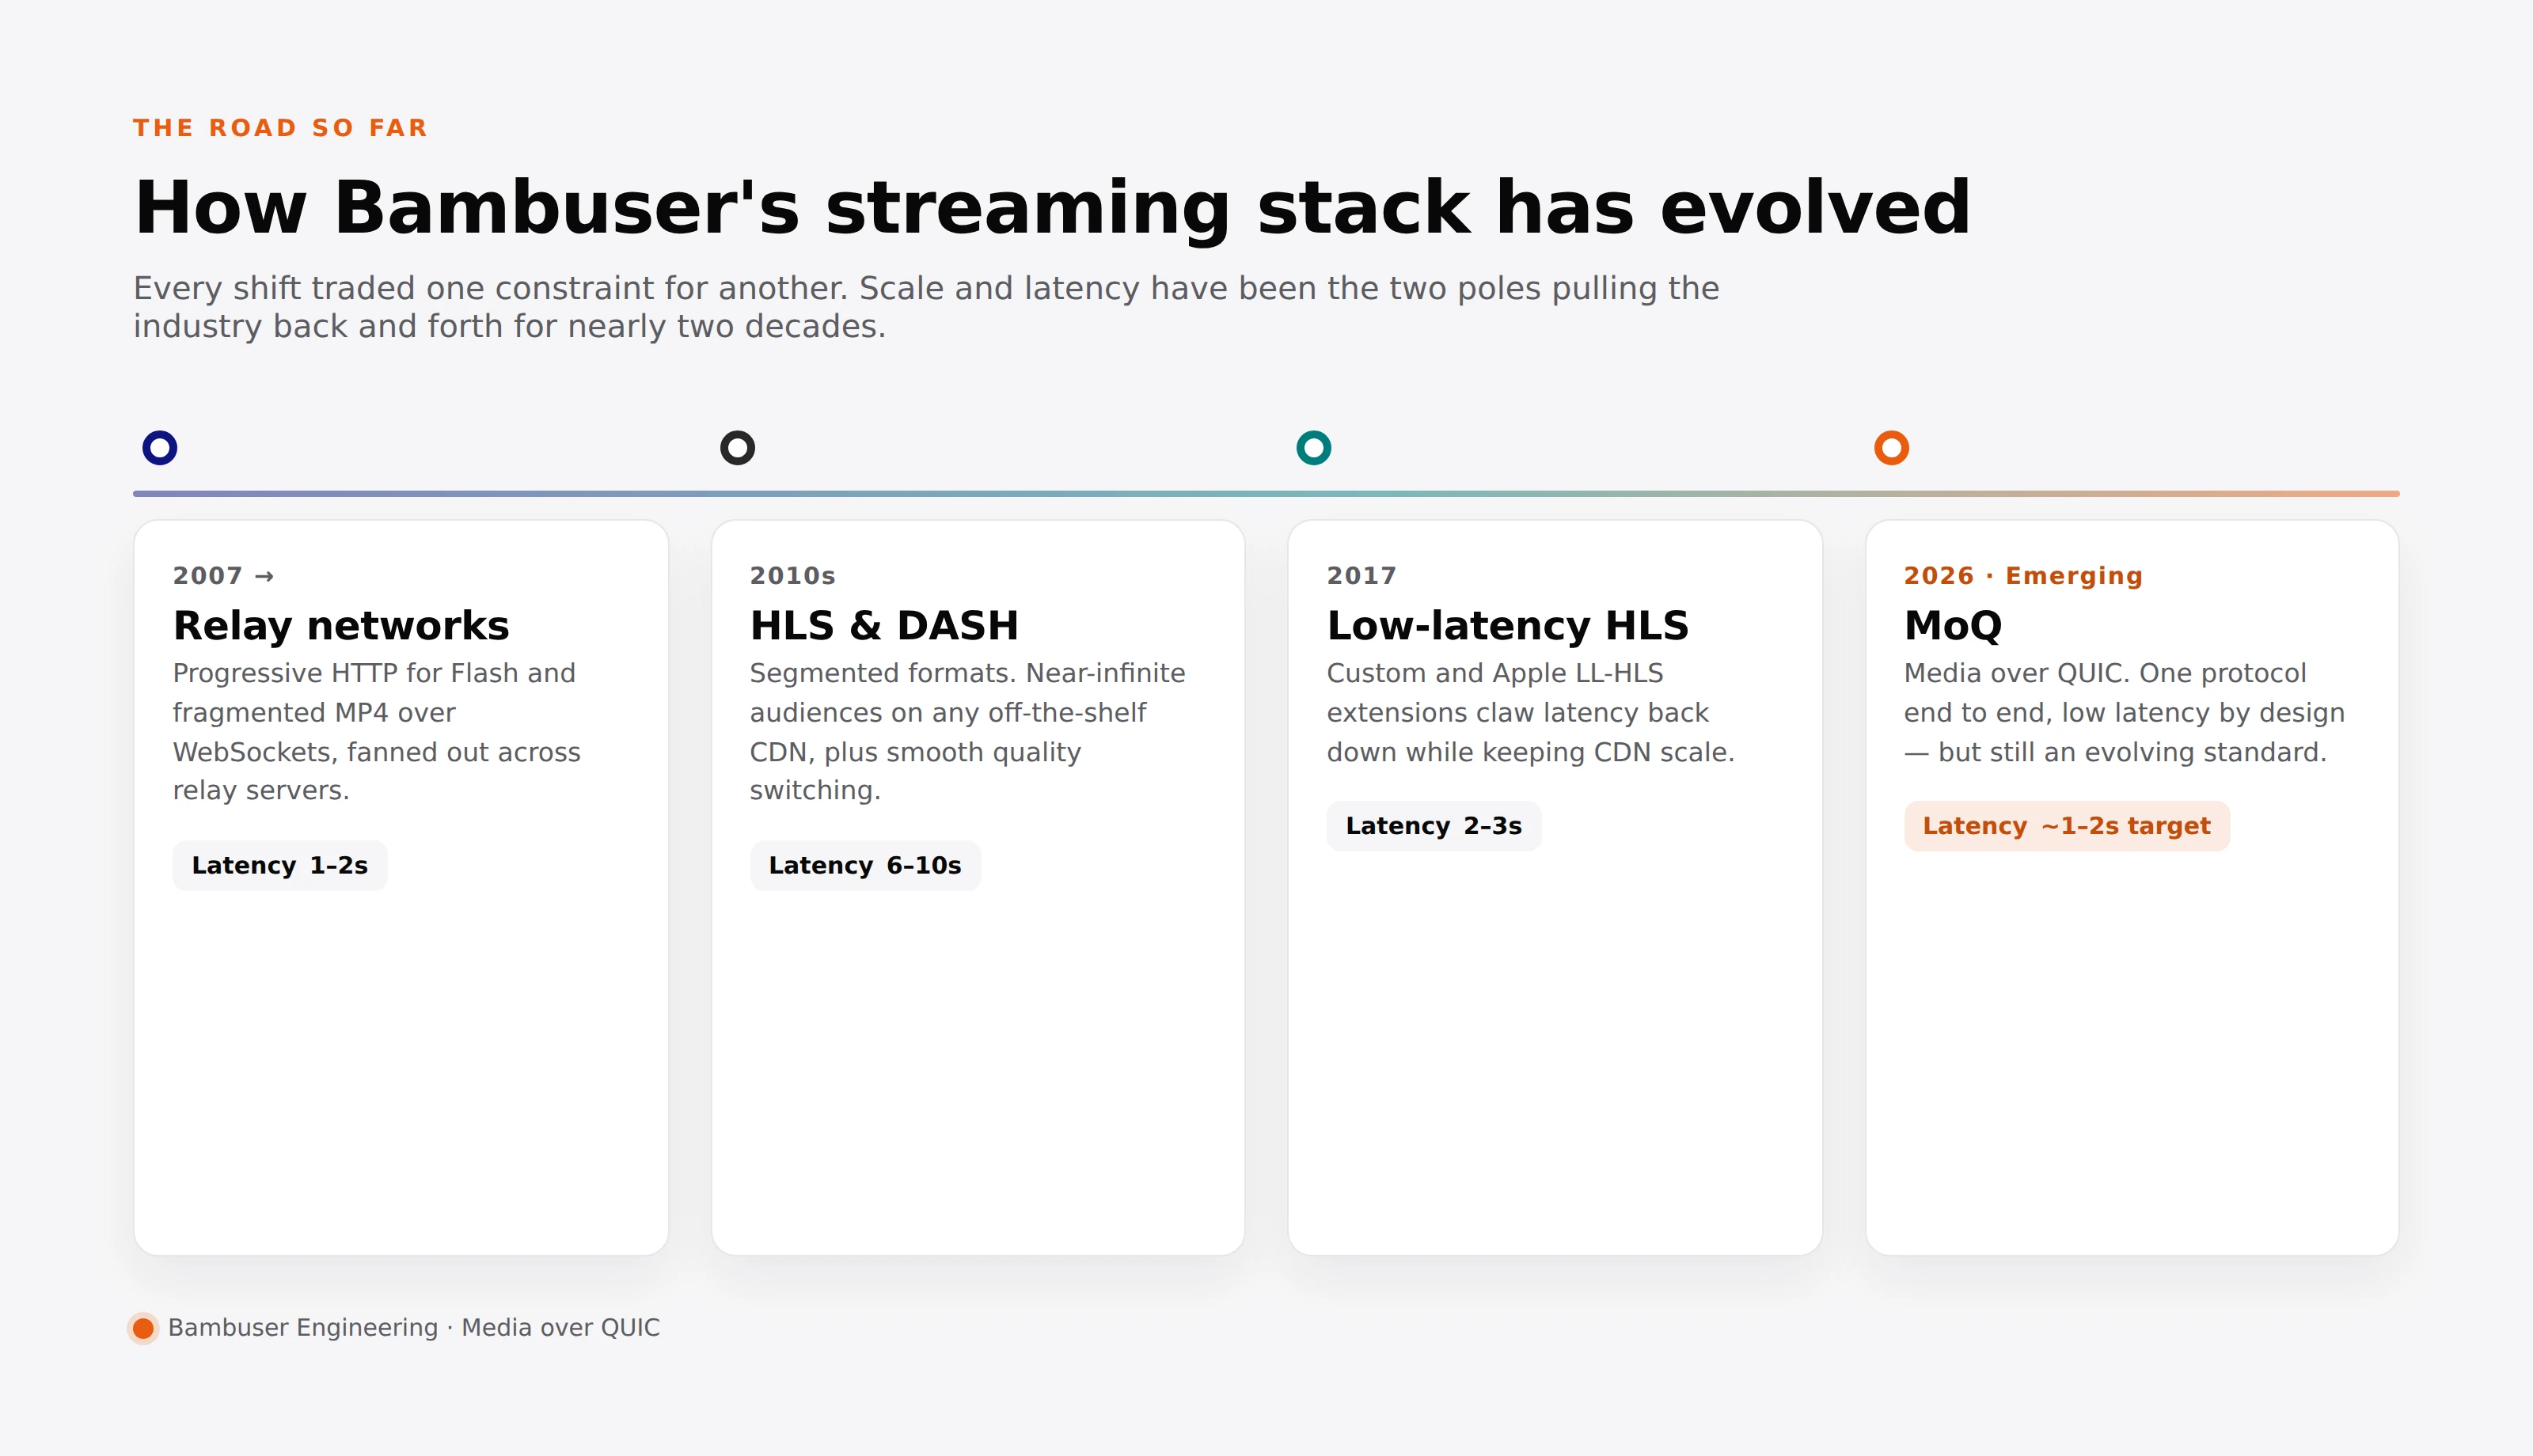Image resolution: width=2533 pixels, height=1456 pixels.
Task: Click "THE ROAD SO FAR" eyebrow text
Action: click(280, 128)
